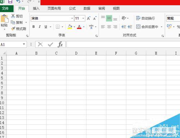The height and width of the screenshot is (138, 180).
Task: Toggle Middle Align highlighted icon
Action: tap(109, 18)
